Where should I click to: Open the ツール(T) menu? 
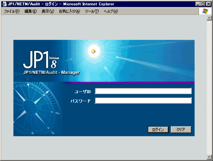92,11
